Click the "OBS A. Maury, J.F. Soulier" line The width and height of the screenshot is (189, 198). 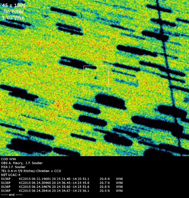(x=22, y=163)
